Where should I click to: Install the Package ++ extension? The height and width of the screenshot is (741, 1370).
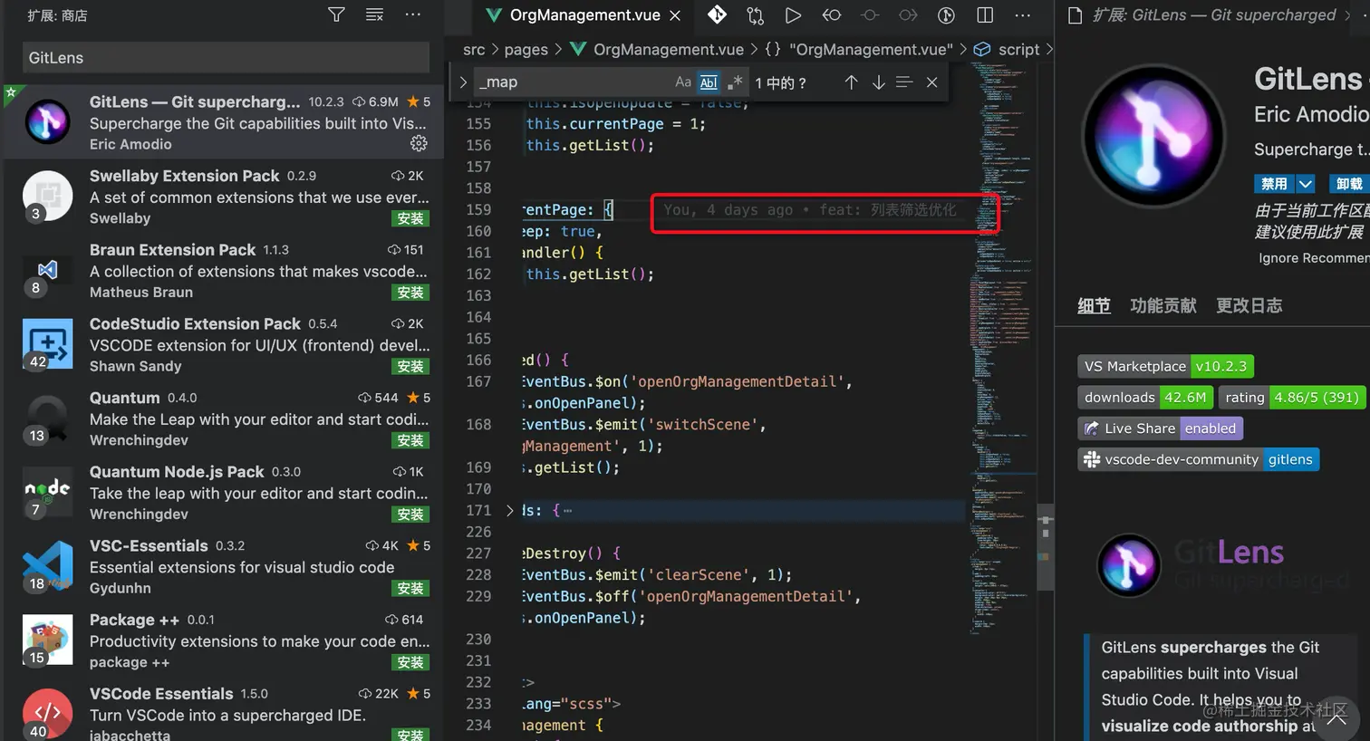coord(410,662)
